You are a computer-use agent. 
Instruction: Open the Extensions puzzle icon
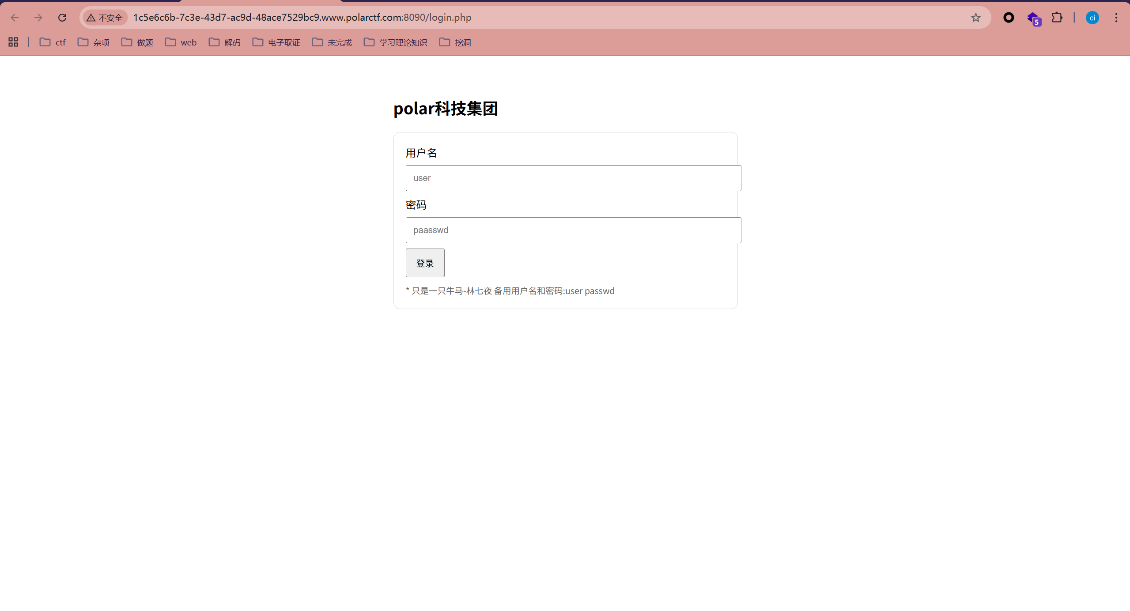tap(1057, 18)
